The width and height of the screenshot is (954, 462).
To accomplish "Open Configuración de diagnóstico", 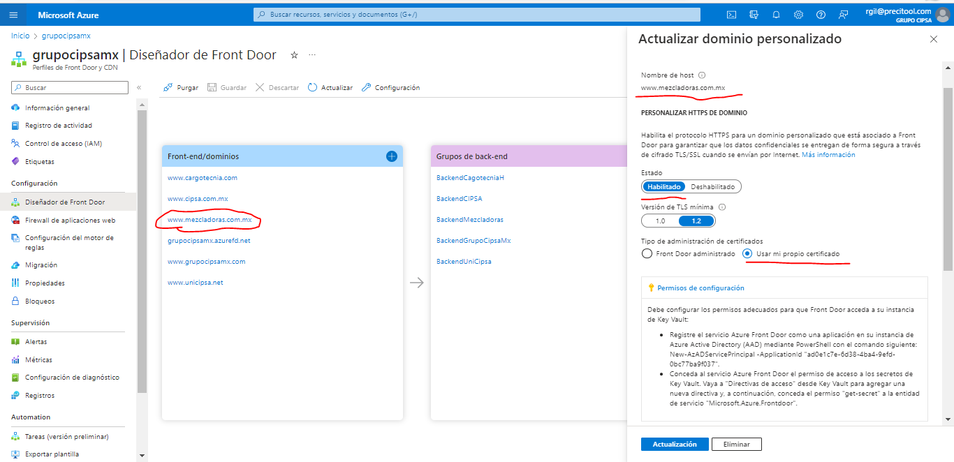I will 72,378.
